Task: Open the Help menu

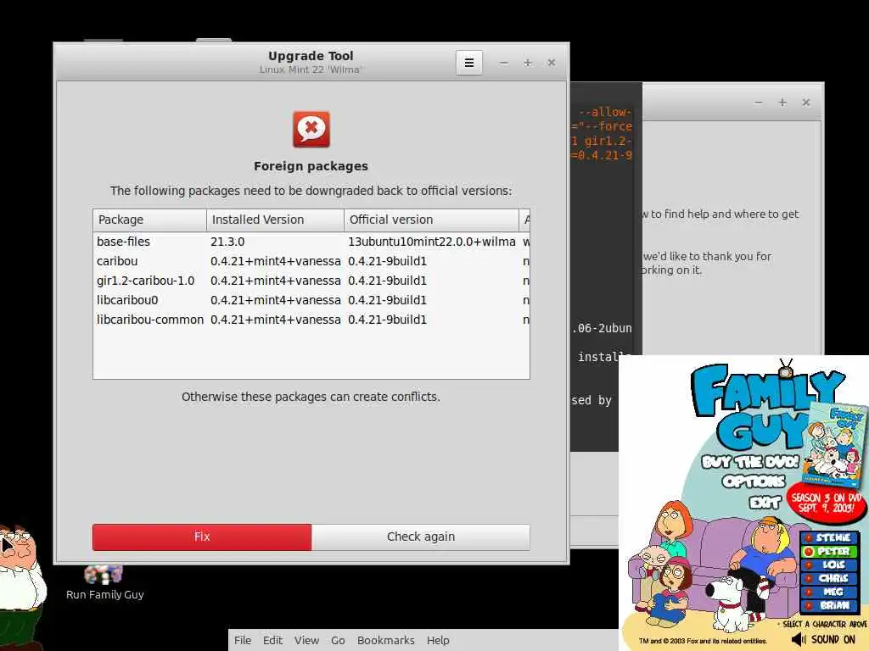Action: point(438,641)
